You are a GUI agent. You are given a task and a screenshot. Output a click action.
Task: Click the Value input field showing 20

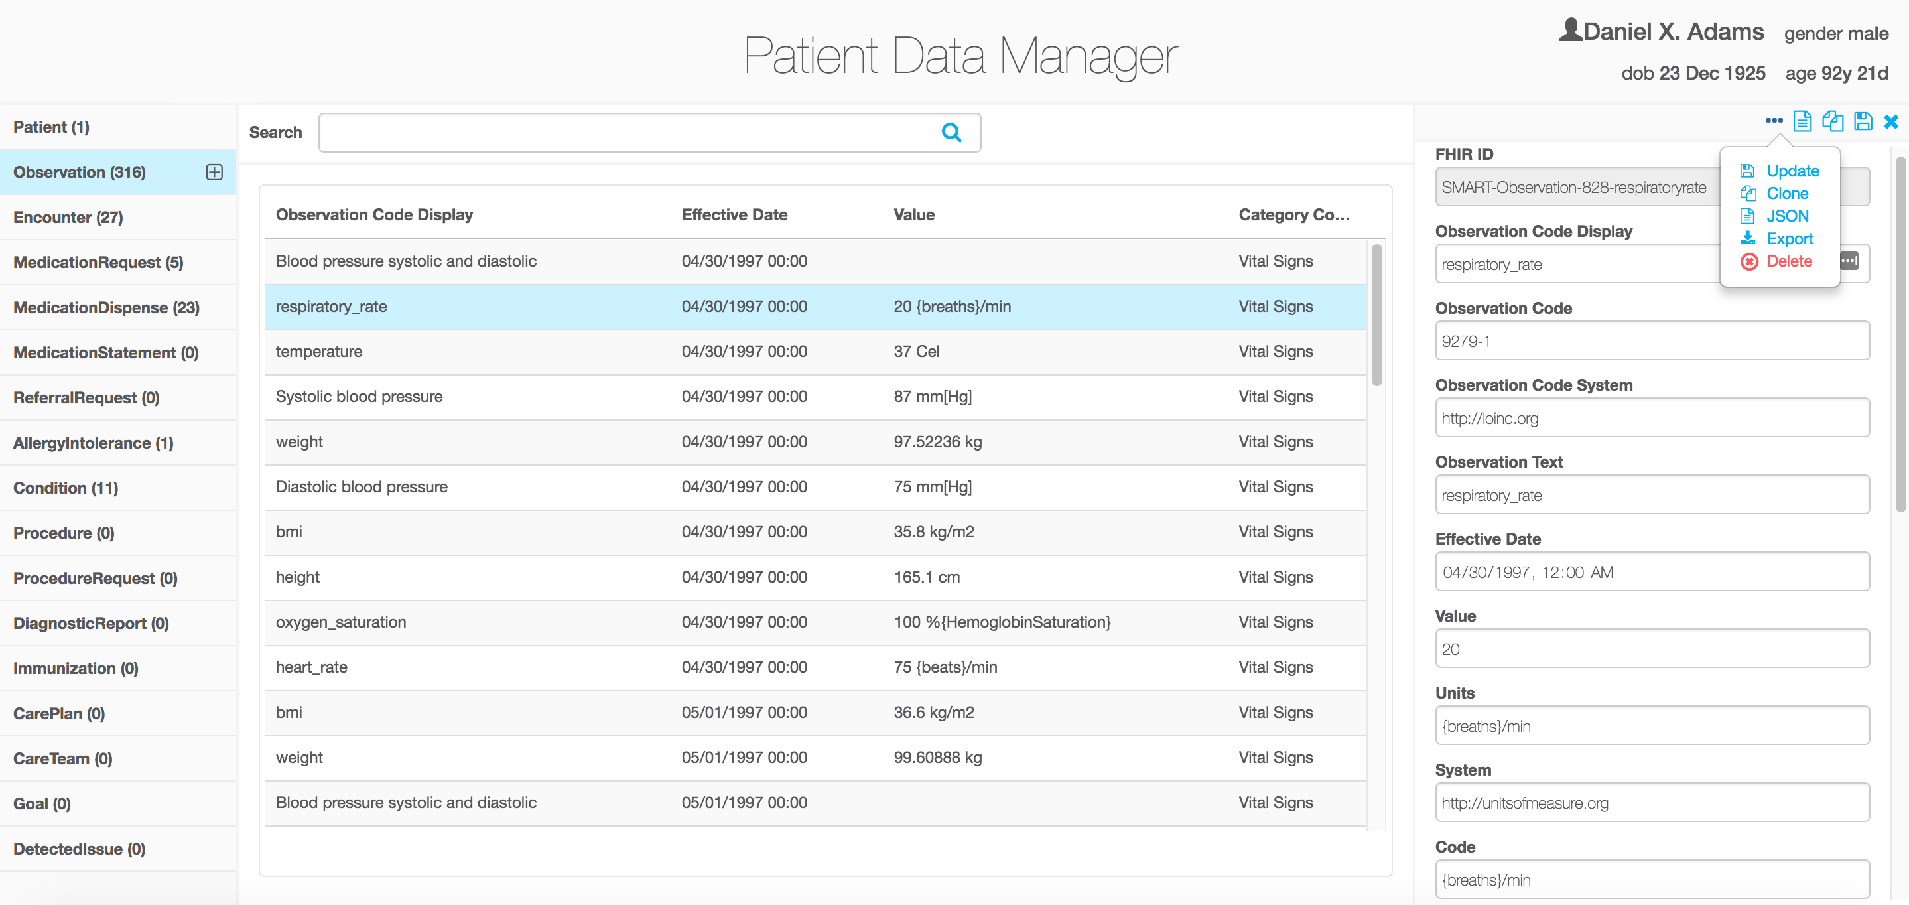(x=1651, y=650)
